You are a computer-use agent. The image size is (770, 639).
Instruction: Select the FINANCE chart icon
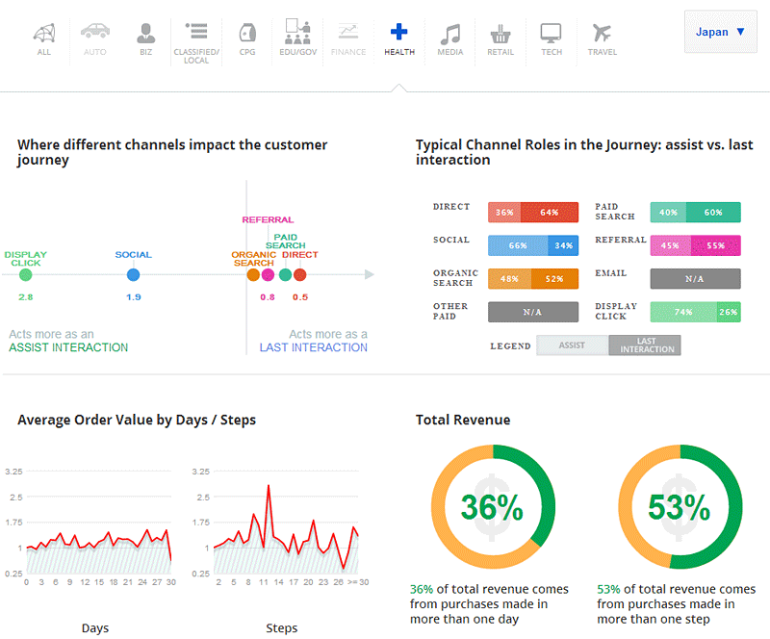[348, 32]
